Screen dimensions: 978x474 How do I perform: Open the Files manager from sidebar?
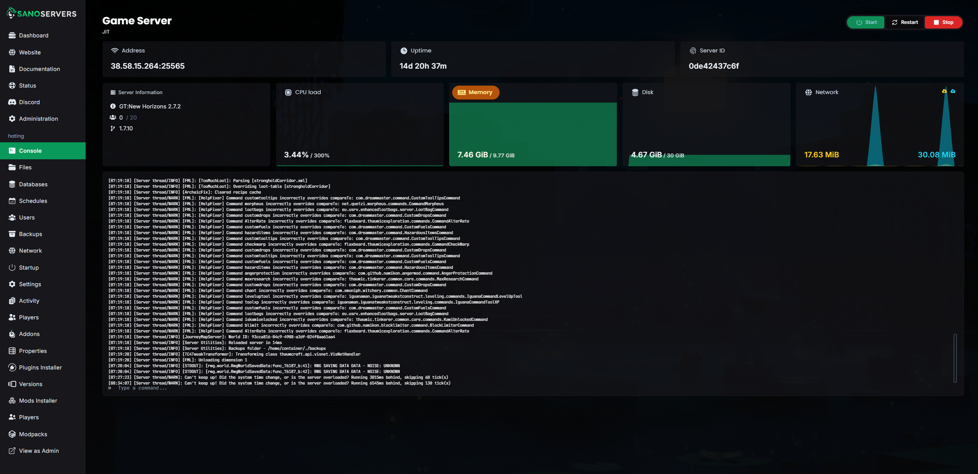(x=25, y=167)
